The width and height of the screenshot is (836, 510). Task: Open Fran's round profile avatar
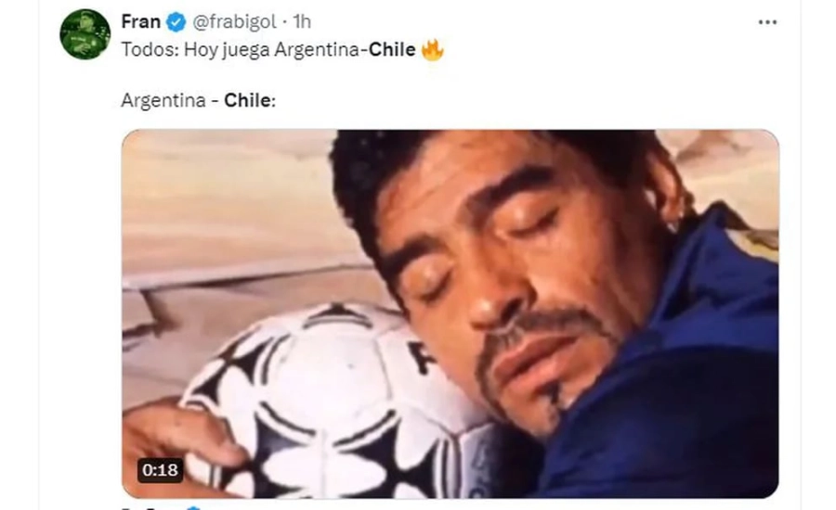(85, 34)
